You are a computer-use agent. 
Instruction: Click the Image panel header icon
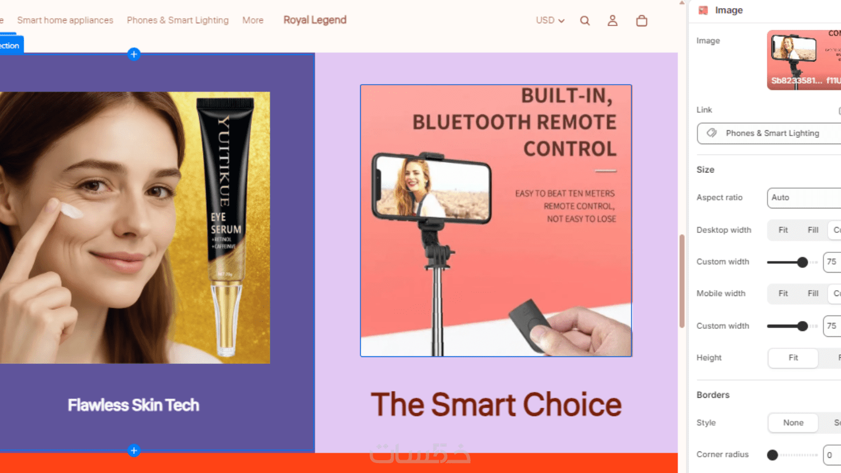click(703, 11)
